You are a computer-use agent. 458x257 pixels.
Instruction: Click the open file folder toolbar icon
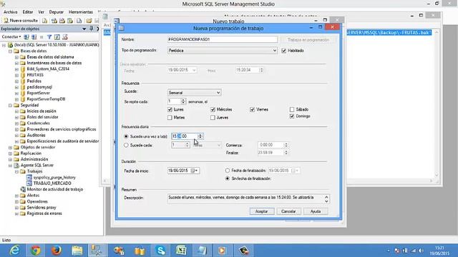coord(89,21)
